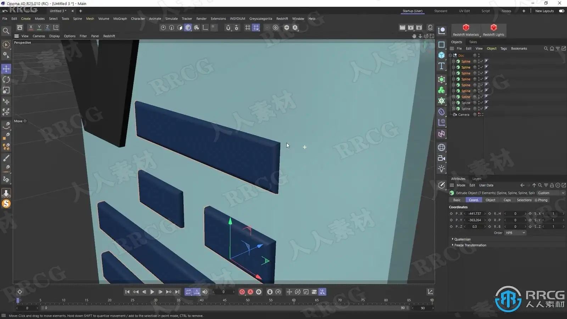
Task: Select the Rotate tool in left toolbar
Action: [x=6, y=79]
